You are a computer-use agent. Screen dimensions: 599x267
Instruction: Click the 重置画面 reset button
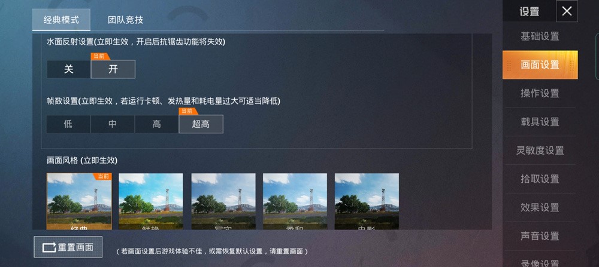68,247
